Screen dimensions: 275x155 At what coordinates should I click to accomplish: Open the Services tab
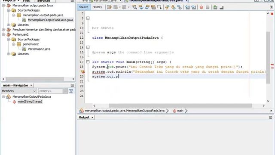click(x=44, y=1)
